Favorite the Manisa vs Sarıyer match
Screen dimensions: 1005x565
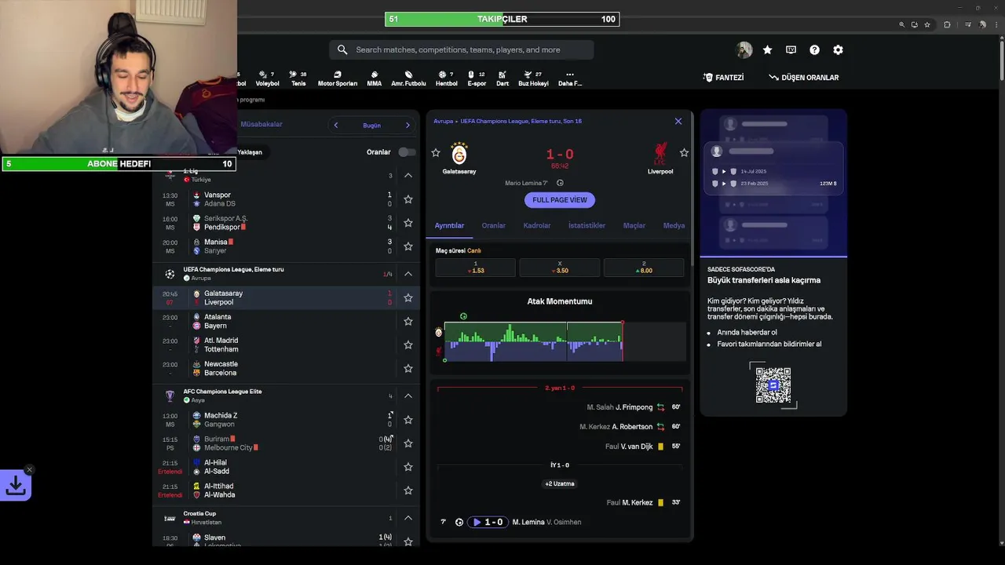click(x=408, y=246)
